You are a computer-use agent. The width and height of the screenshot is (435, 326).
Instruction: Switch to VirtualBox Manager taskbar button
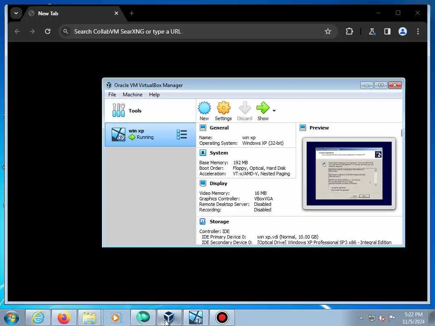click(x=169, y=318)
